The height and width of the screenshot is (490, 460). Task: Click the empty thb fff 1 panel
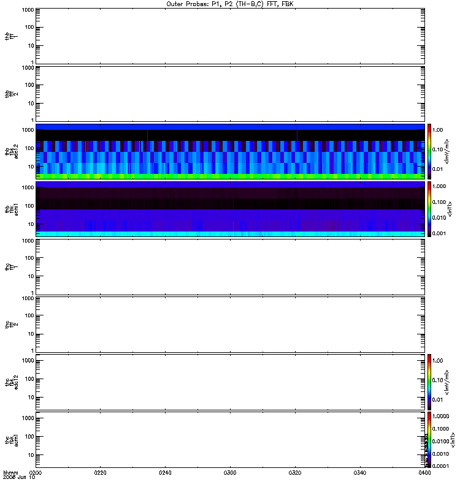point(231,36)
